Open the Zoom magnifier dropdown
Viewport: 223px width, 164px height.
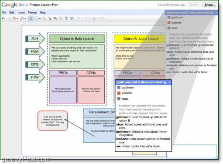pyautogui.click(x=23, y=18)
